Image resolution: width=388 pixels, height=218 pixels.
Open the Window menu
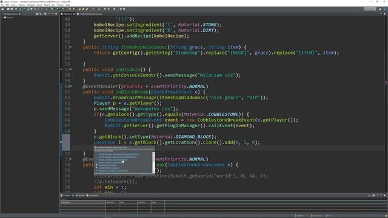pyautogui.click(x=61, y=5)
